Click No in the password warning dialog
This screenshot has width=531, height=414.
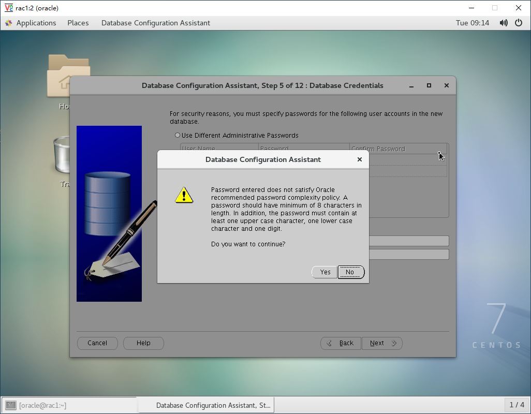point(351,272)
